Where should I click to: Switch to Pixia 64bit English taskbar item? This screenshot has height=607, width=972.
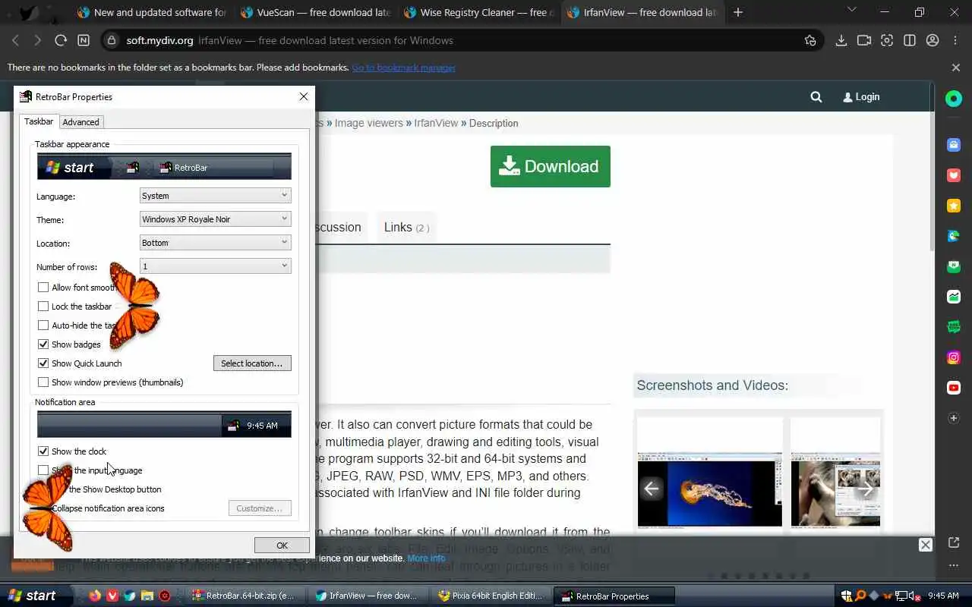tap(490, 596)
